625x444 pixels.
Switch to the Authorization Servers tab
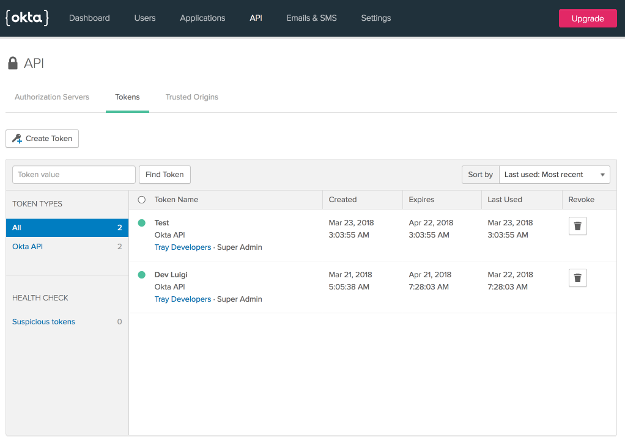tap(52, 97)
